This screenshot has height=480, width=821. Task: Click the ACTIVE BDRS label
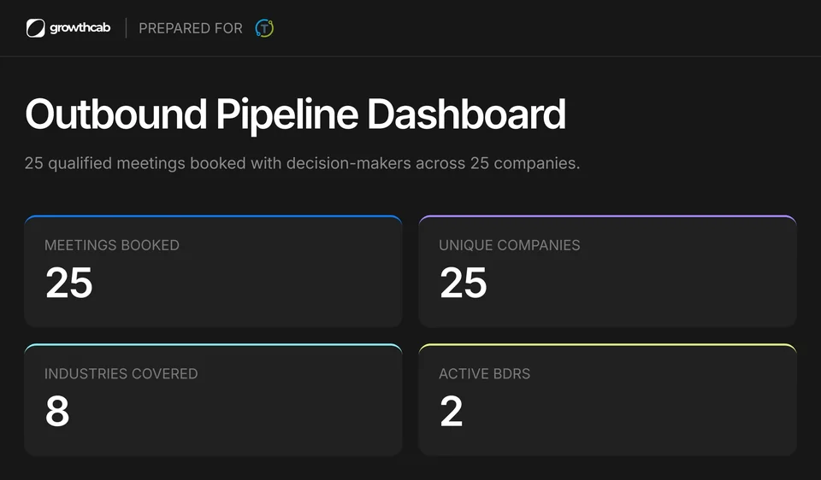(484, 374)
